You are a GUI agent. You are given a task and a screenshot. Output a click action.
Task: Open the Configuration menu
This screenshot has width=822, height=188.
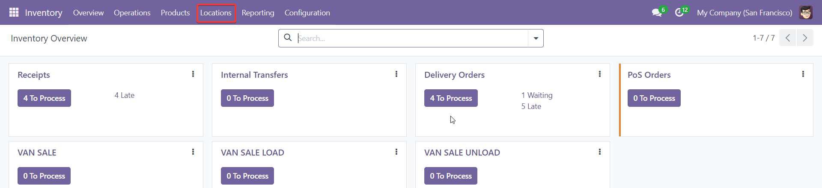(x=307, y=13)
